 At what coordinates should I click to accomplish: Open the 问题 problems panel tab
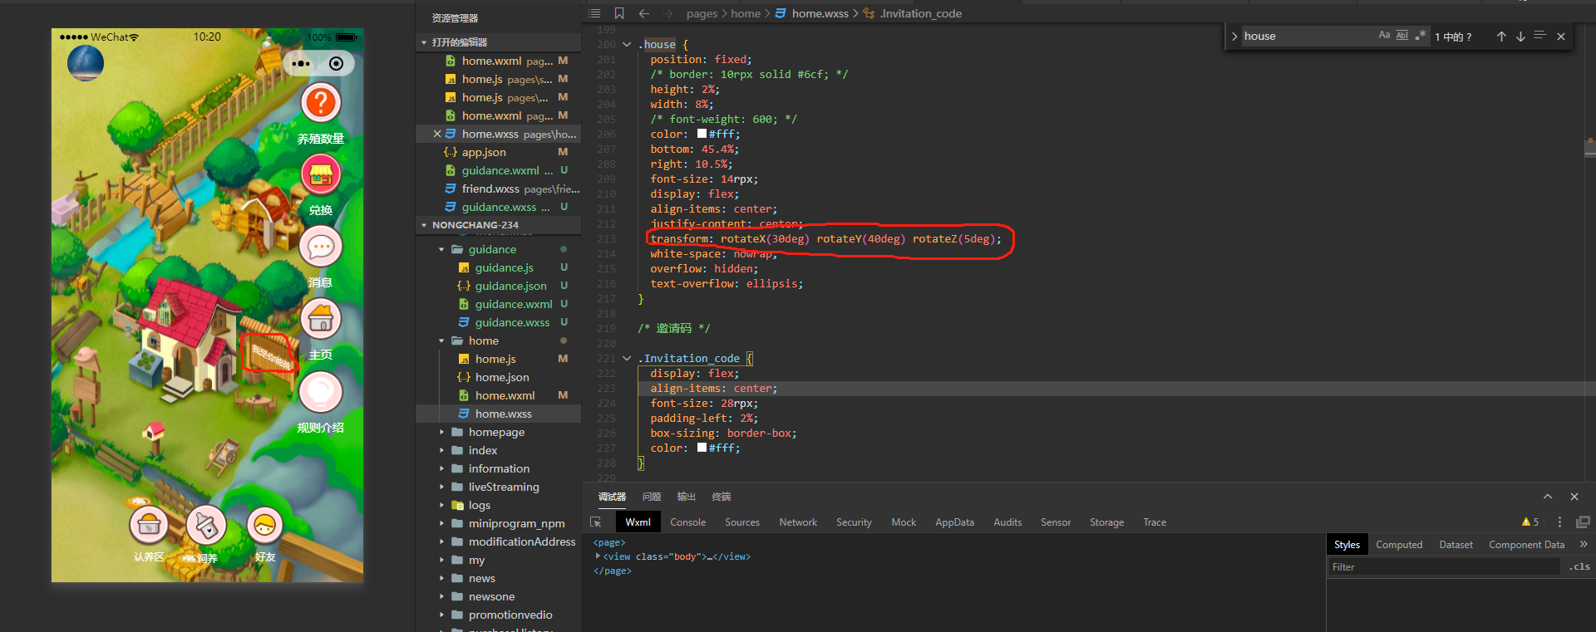(652, 497)
